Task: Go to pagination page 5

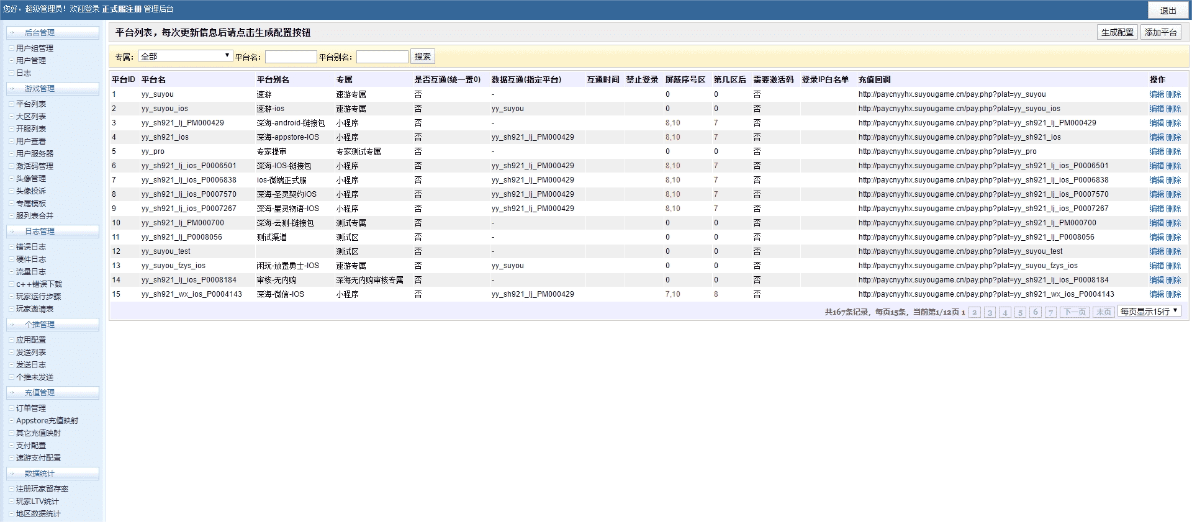Action: [1020, 312]
